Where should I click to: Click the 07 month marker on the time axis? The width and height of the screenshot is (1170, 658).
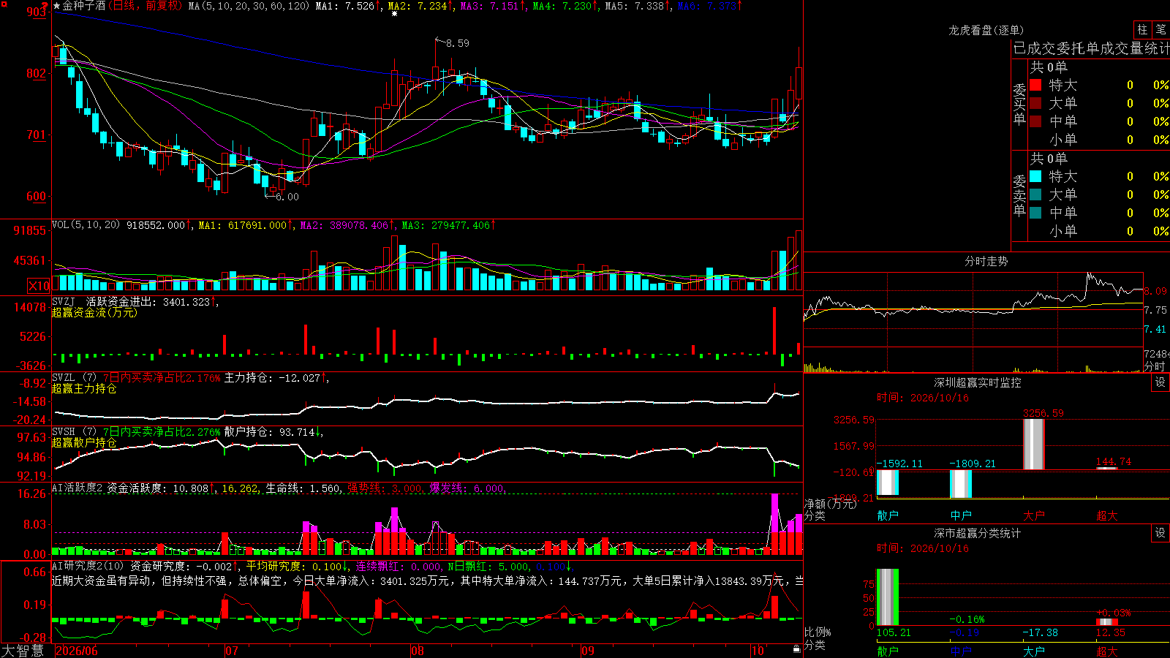tap(232, 651)
